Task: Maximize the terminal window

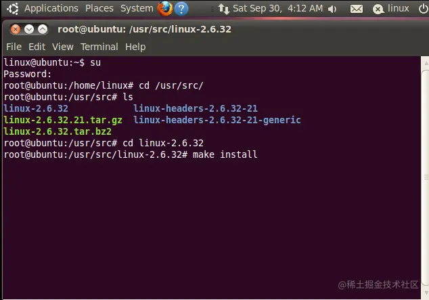Action: pos(43,29)
